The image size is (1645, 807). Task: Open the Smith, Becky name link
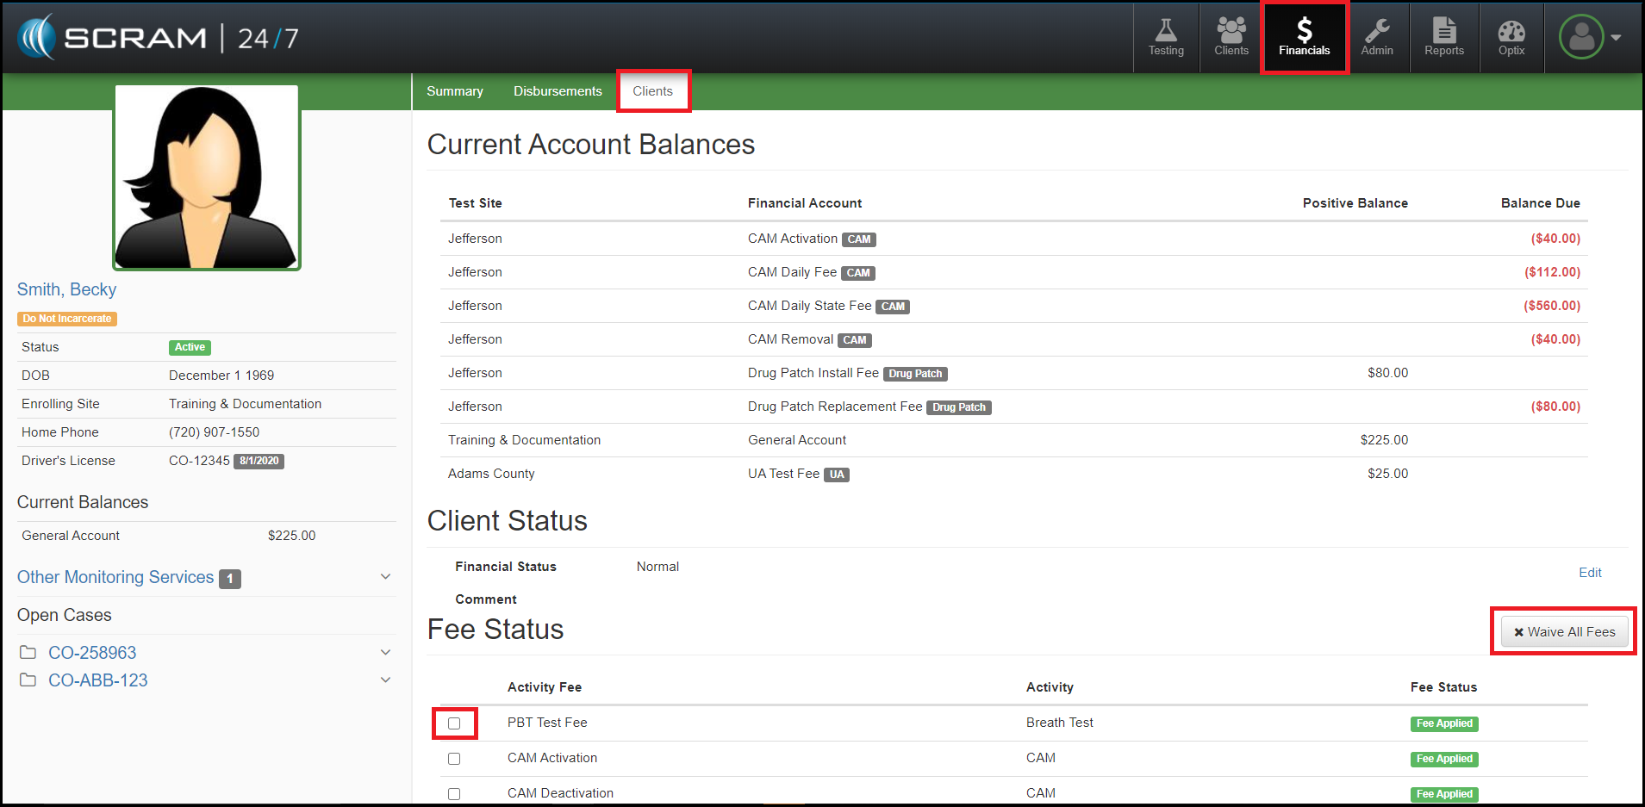(x=66, y=289)
